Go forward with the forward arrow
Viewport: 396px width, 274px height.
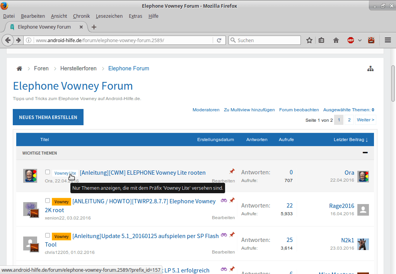coord(19,40)
